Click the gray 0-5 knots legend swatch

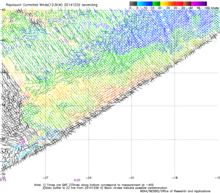[x=133, y=4]
